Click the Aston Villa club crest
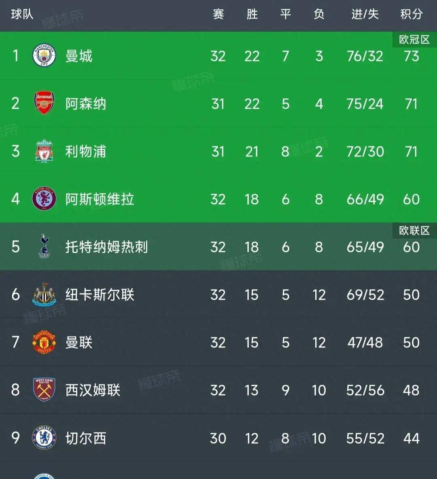This screenshot has width=437, height=479. coord(44,199)
